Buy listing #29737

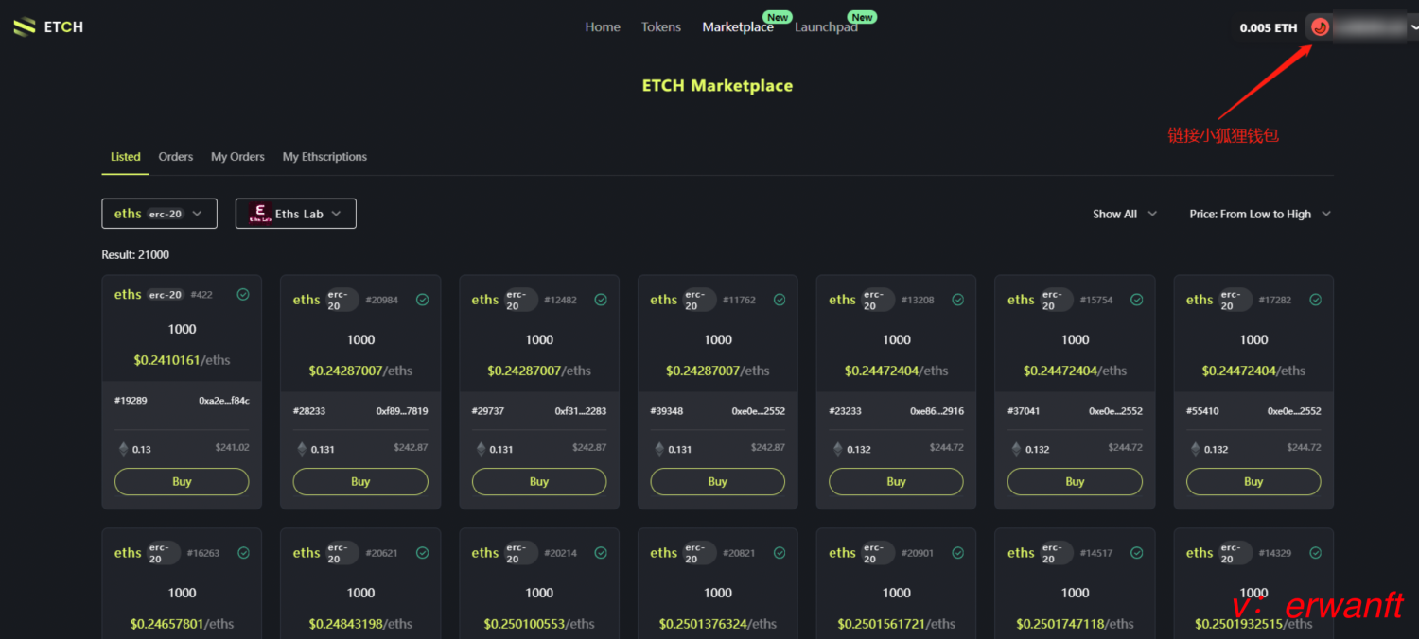pos(539,482)
